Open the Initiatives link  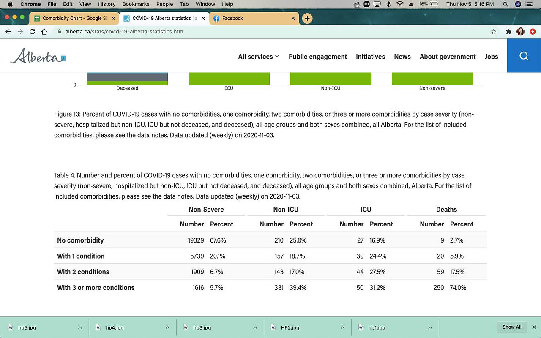coord(370,57)
